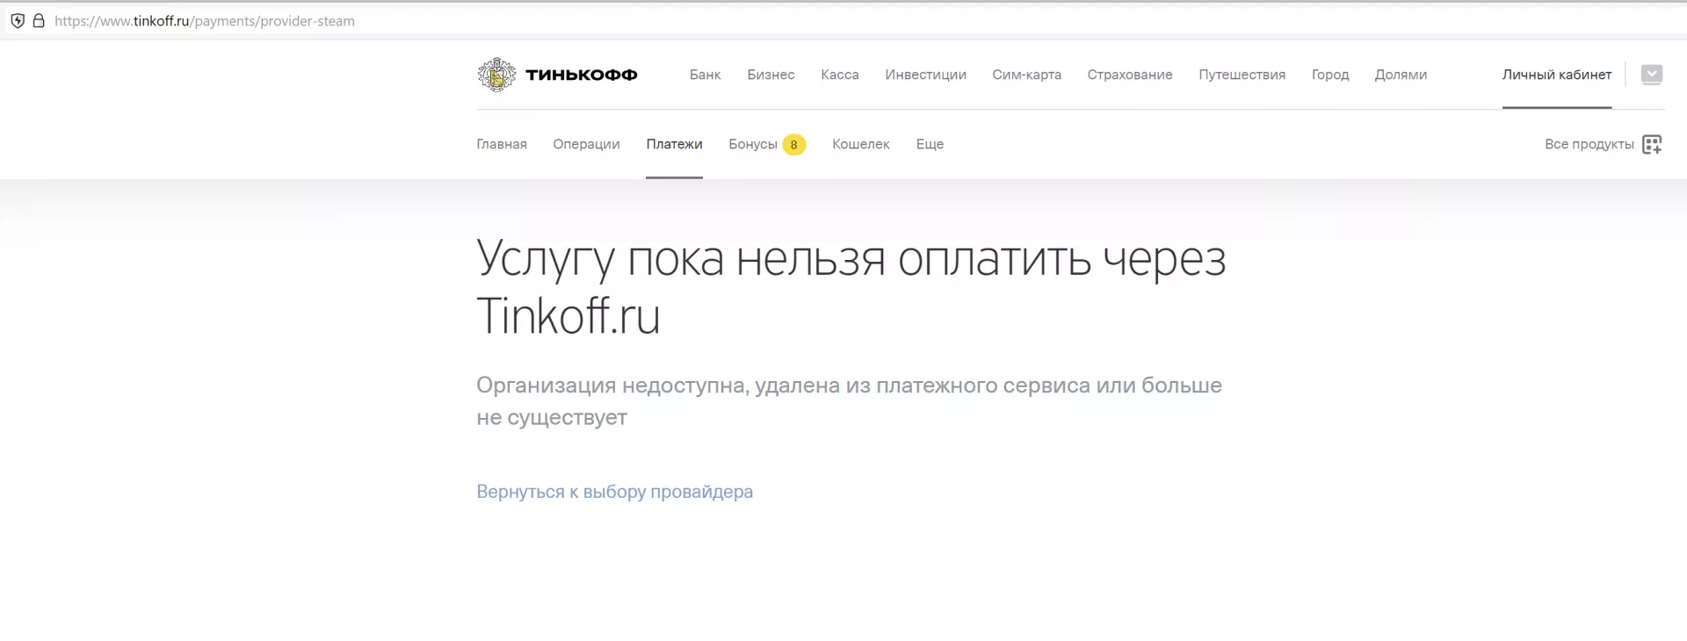The height and width of the screenshot is (641, 1687).
Task: Click the heading Услугу пока нельзя оплатить
Action: [x=851, y=287]
